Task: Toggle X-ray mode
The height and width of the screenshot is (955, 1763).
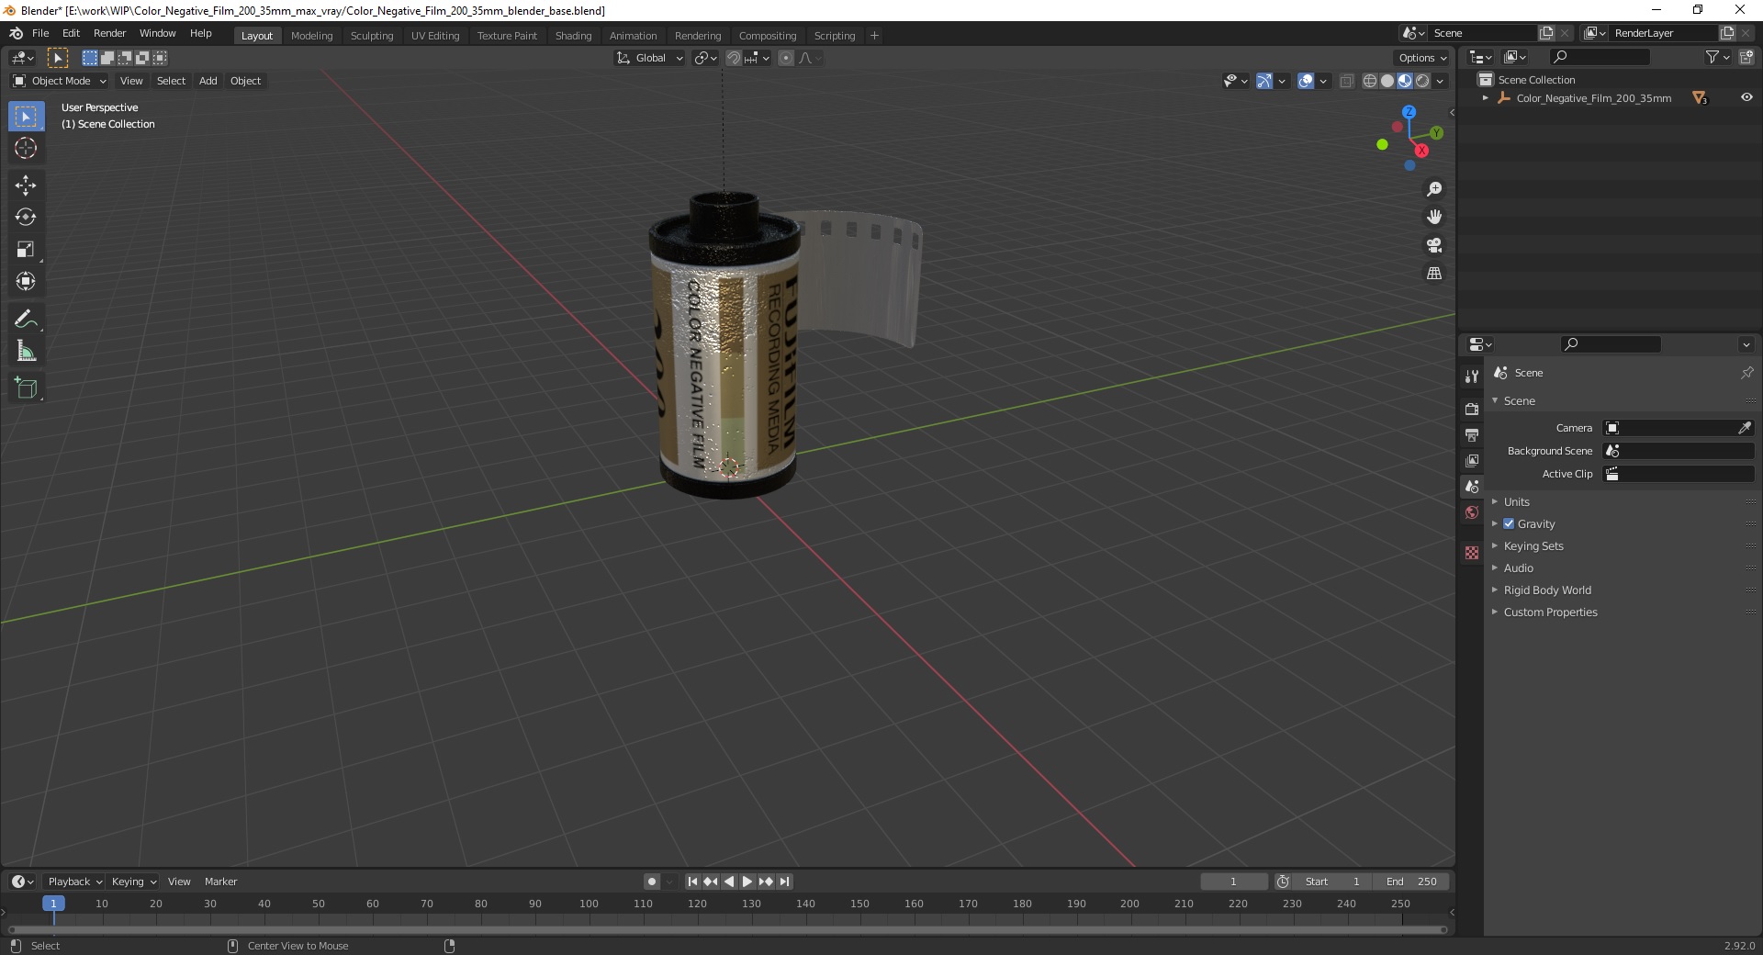Action: (x=1346, y=81)
